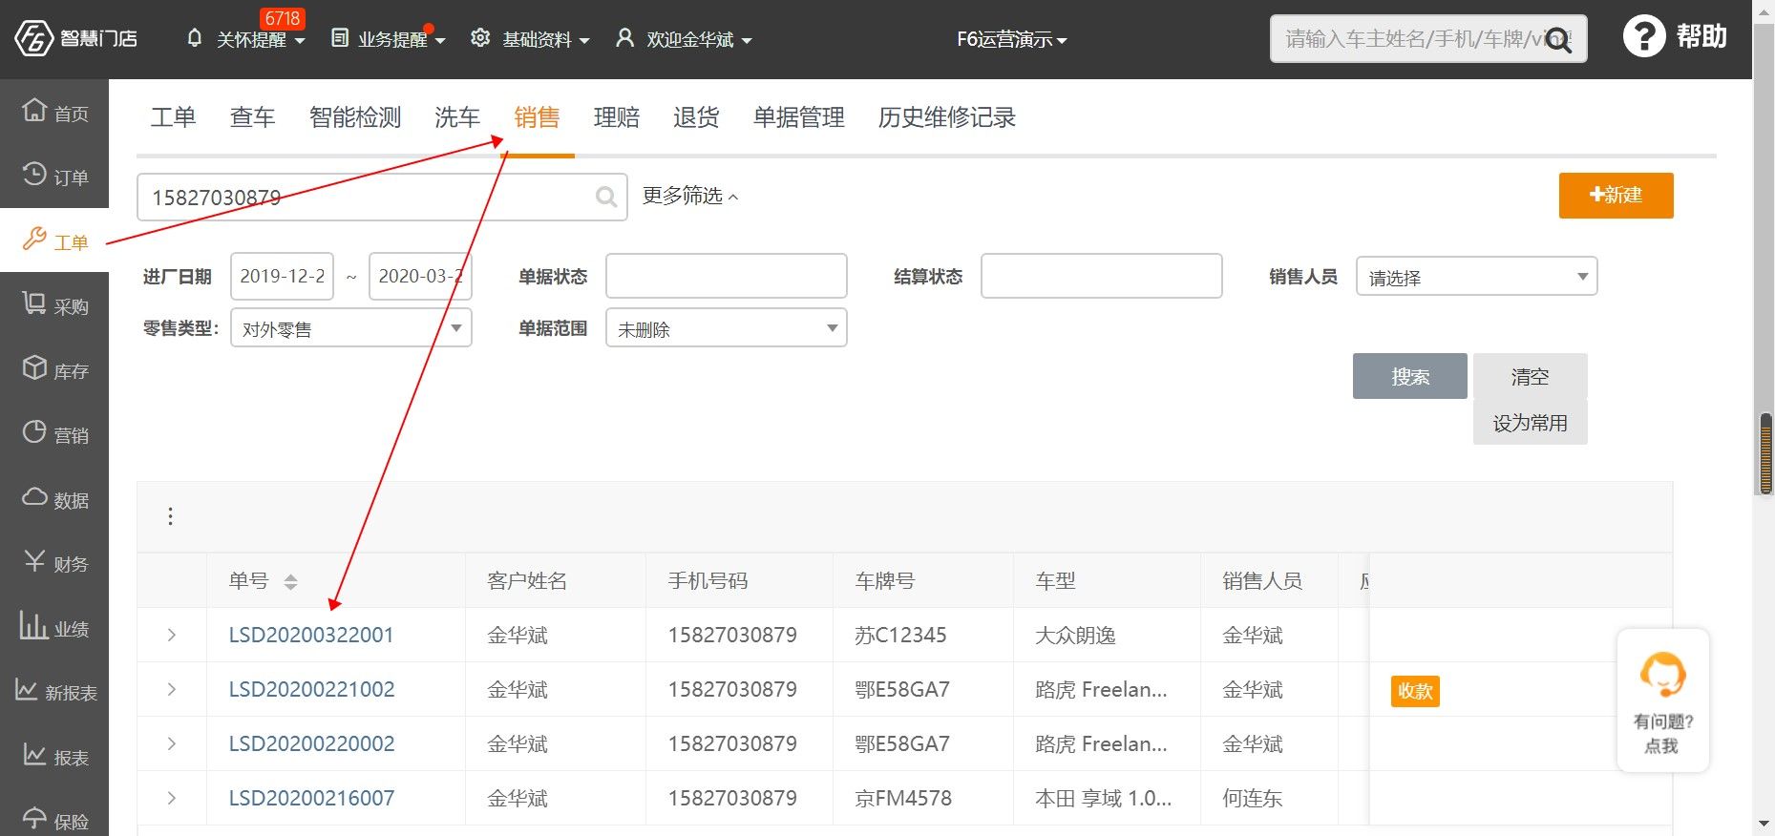
Task: Switch to the 退货 tab
Action: [696, 117]
